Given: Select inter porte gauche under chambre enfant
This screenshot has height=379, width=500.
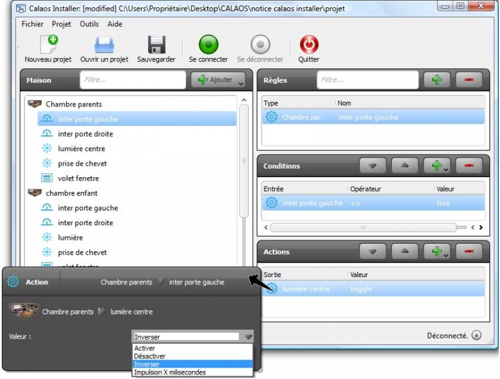Looking at the screenshot, I should 88,208.
